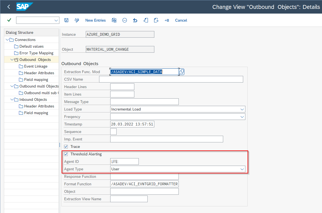Click the Dialog Structure header
Image resolution: width=322 pixels, height=213 pixels.
[x=31, y=32]
